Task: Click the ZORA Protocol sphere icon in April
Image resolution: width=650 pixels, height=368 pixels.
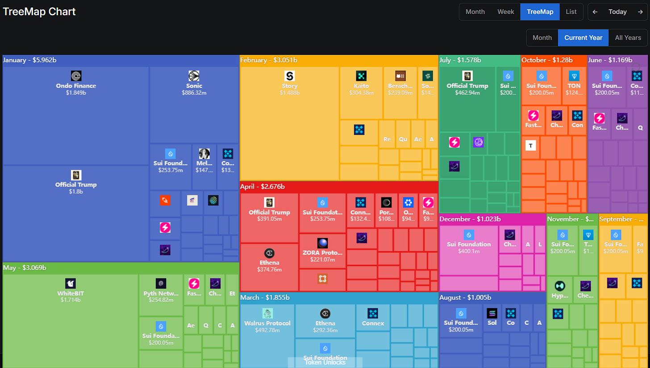Action: pyautogui.click(x=323, y=243)
